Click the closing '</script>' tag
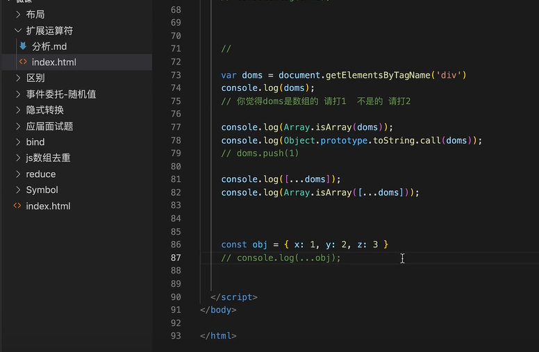Image resolution: width=539 pixels, height=352 pixels. pyautogui.click(x=234, y=297)
